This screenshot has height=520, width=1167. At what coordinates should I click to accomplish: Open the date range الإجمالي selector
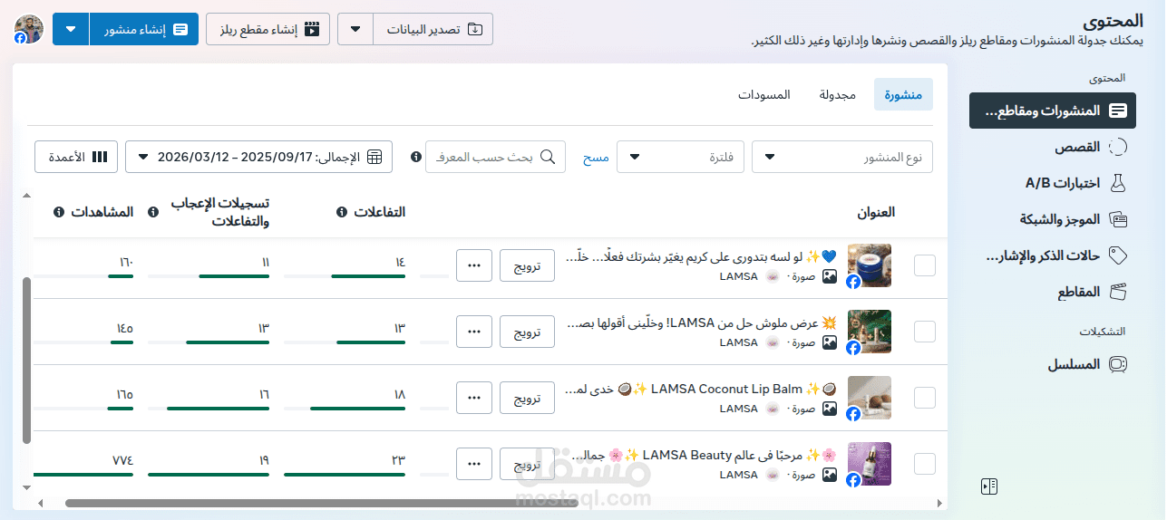coord(258,157)
